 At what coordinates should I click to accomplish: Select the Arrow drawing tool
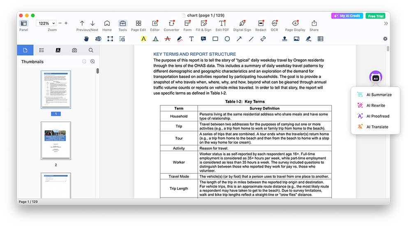tap(239, 39)
